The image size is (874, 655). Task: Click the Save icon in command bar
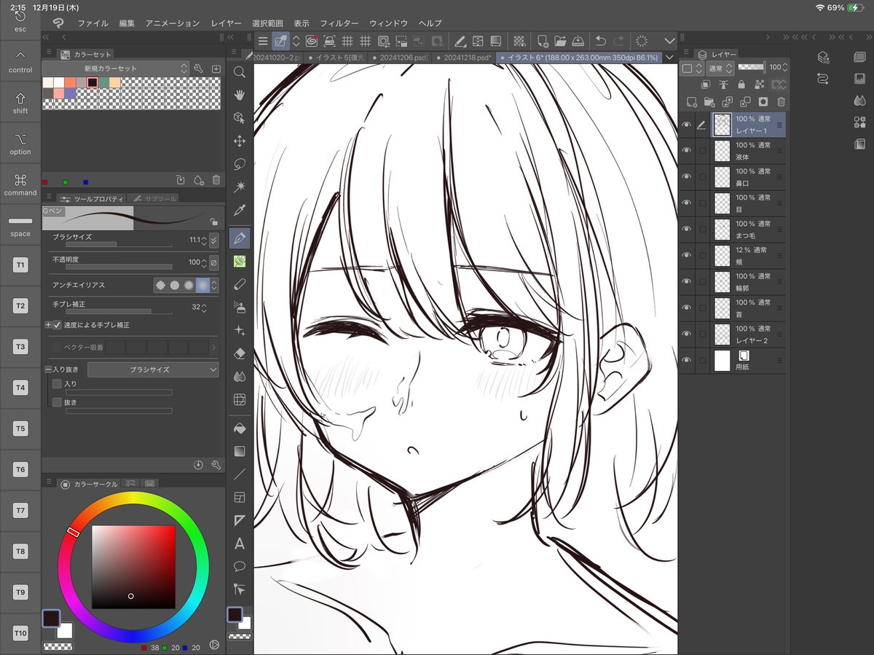(577, 41)
